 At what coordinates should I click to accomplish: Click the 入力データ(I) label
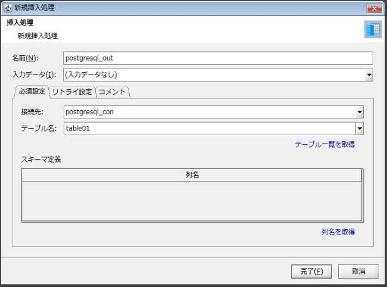(35, 75)
